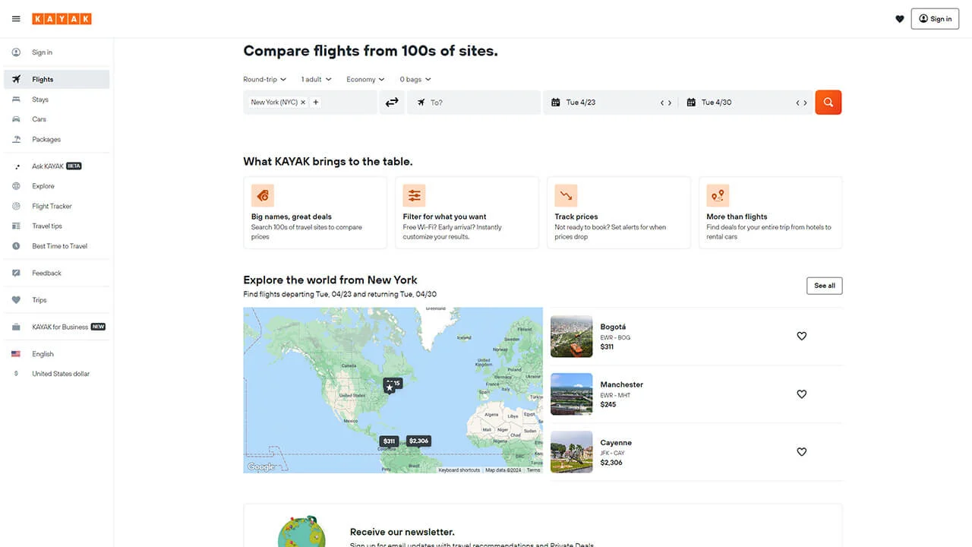Save Bogotá with its heart icon
Screen dimensions: 972x547
coord(801,336)
